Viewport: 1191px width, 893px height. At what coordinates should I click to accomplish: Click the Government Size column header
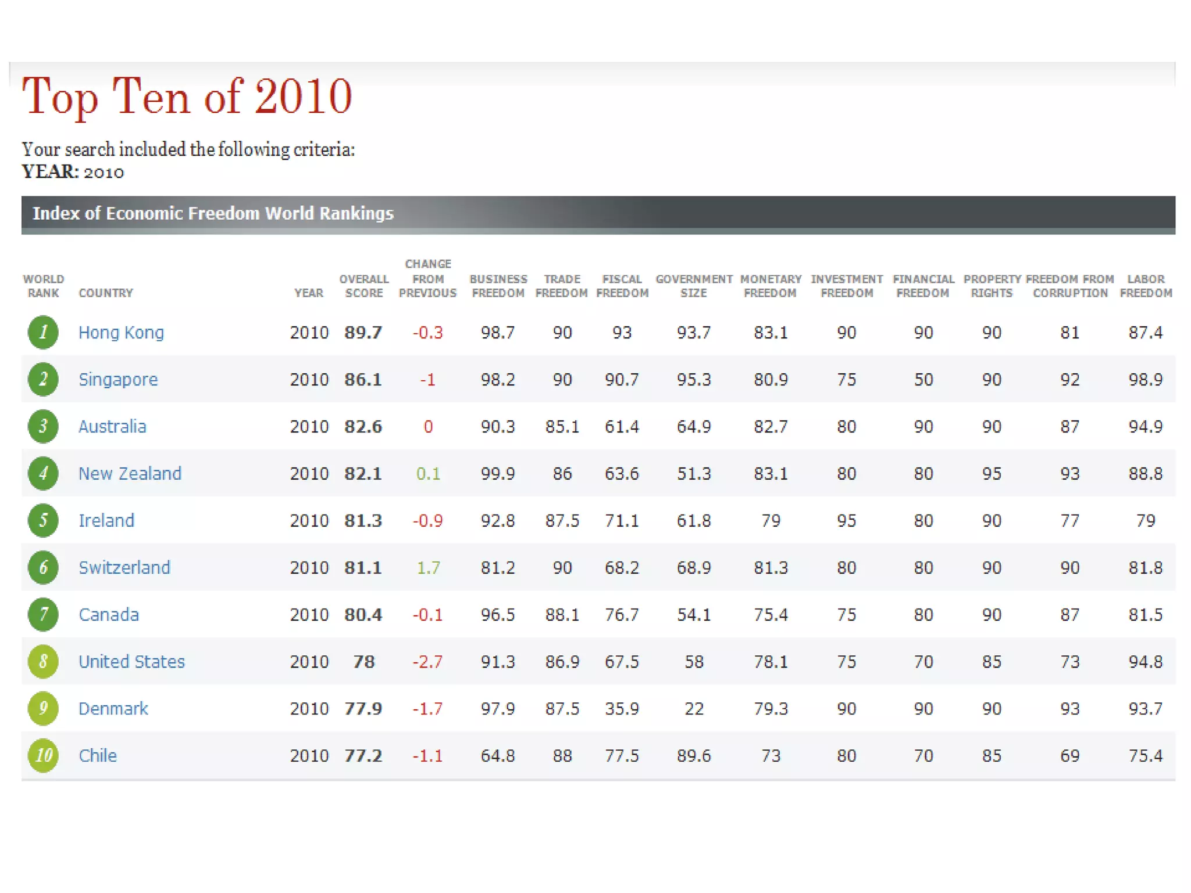tap(694, 286)
